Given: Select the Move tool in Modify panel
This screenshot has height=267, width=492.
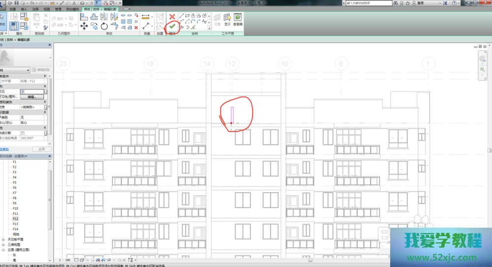Looking at the screenshot, I should coord(84,26).
